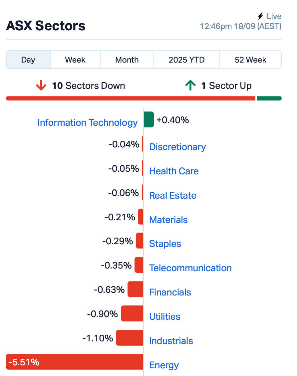Screen dimensions: 297x376
Task: Open the Information Technology sector link
Action: coord(88,122)
